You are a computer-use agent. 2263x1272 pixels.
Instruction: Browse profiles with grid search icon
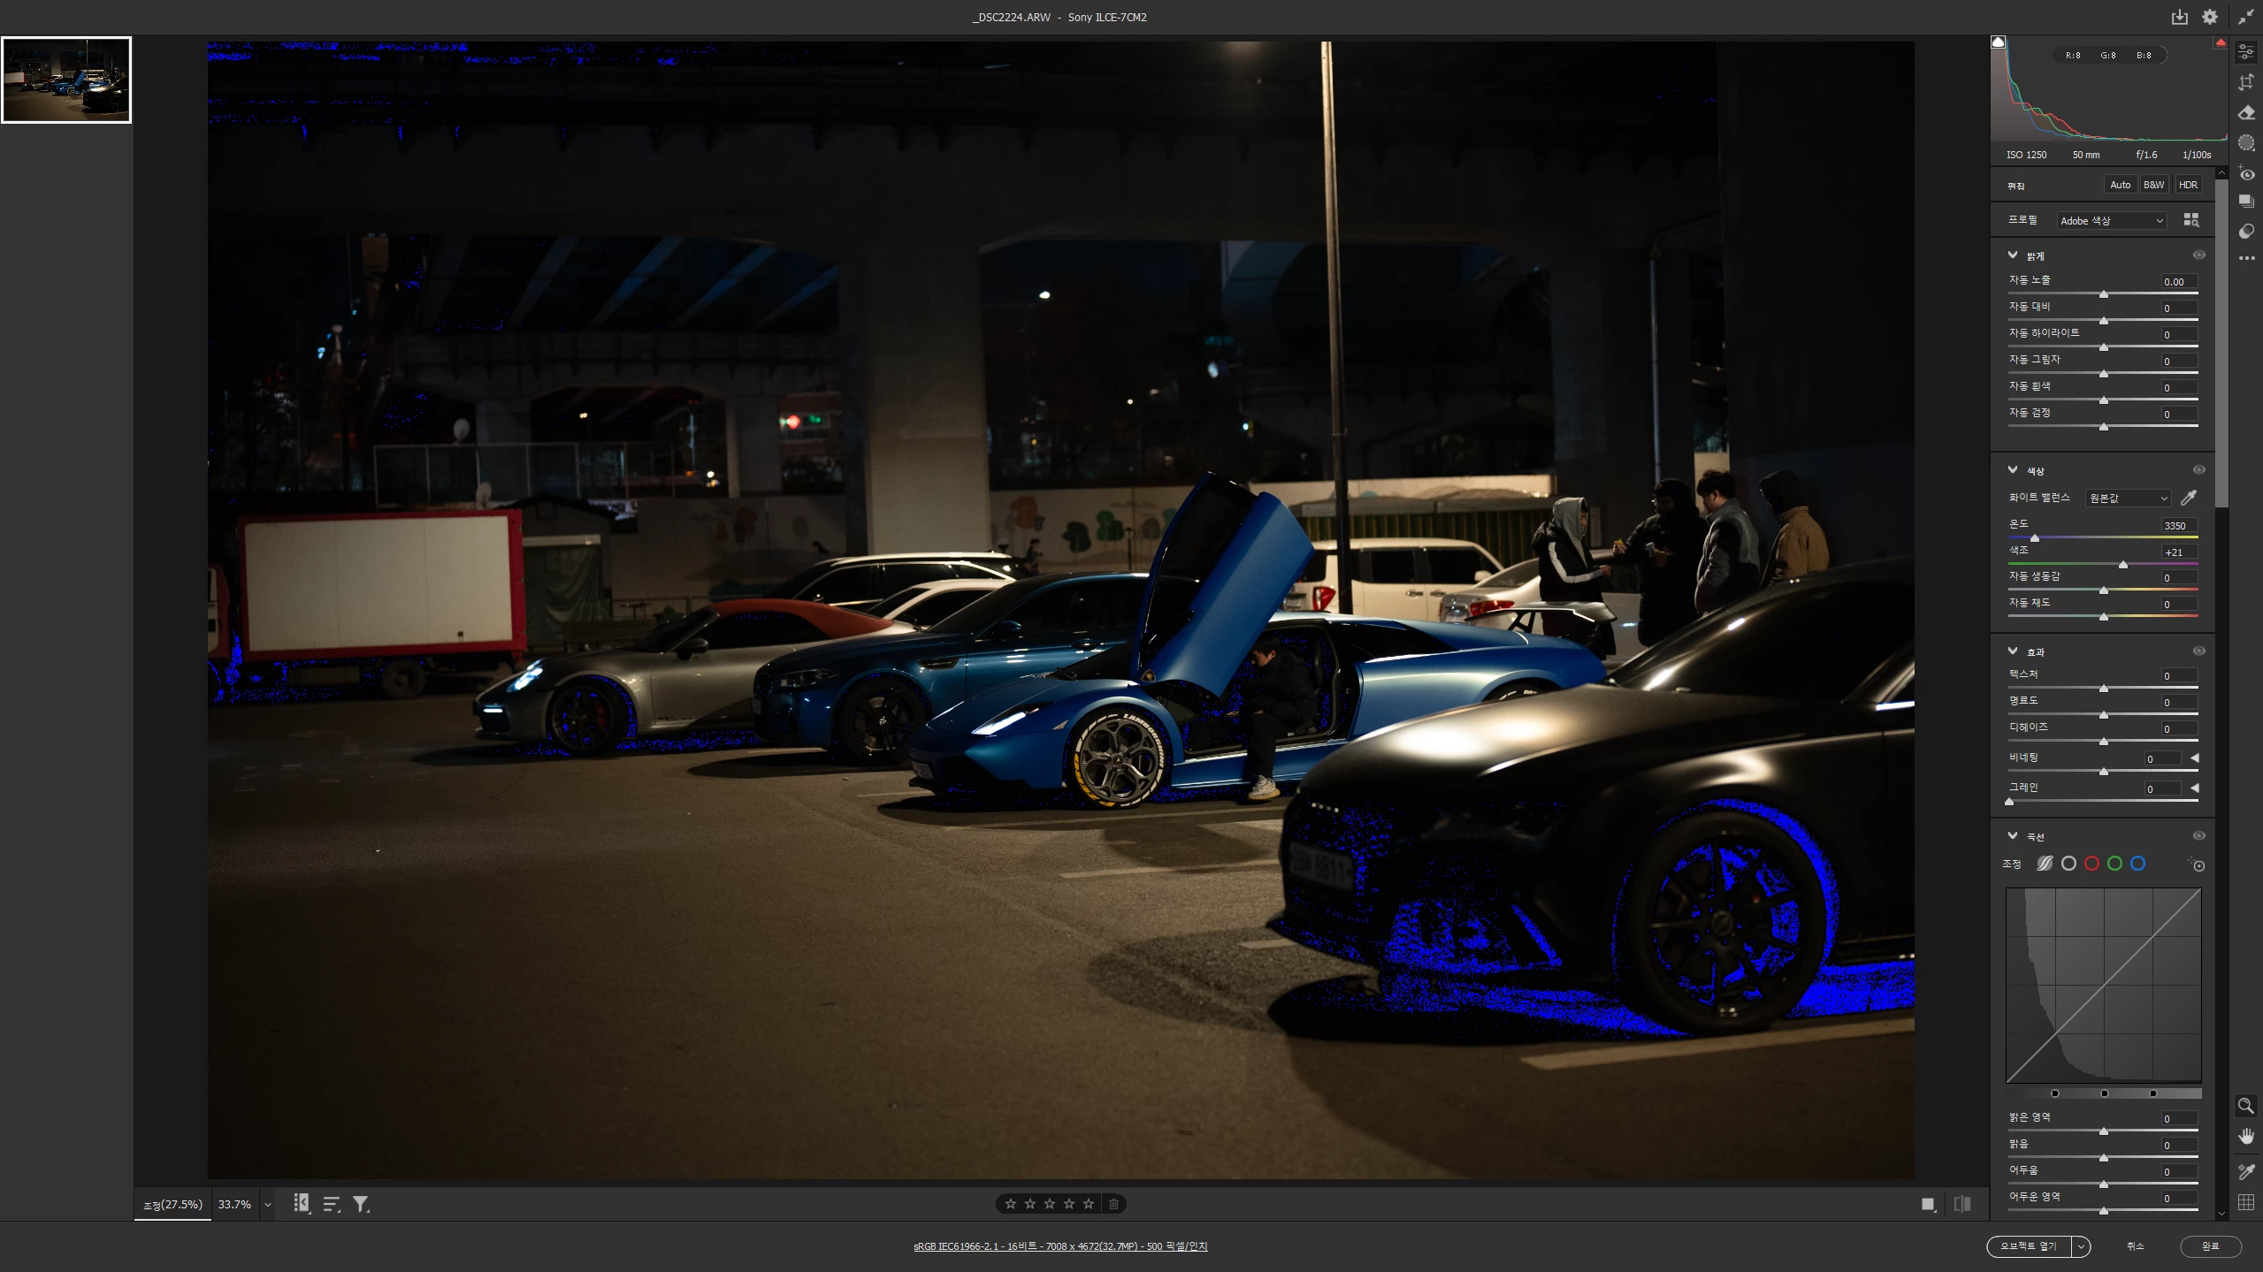click(x=2190, y=220)
